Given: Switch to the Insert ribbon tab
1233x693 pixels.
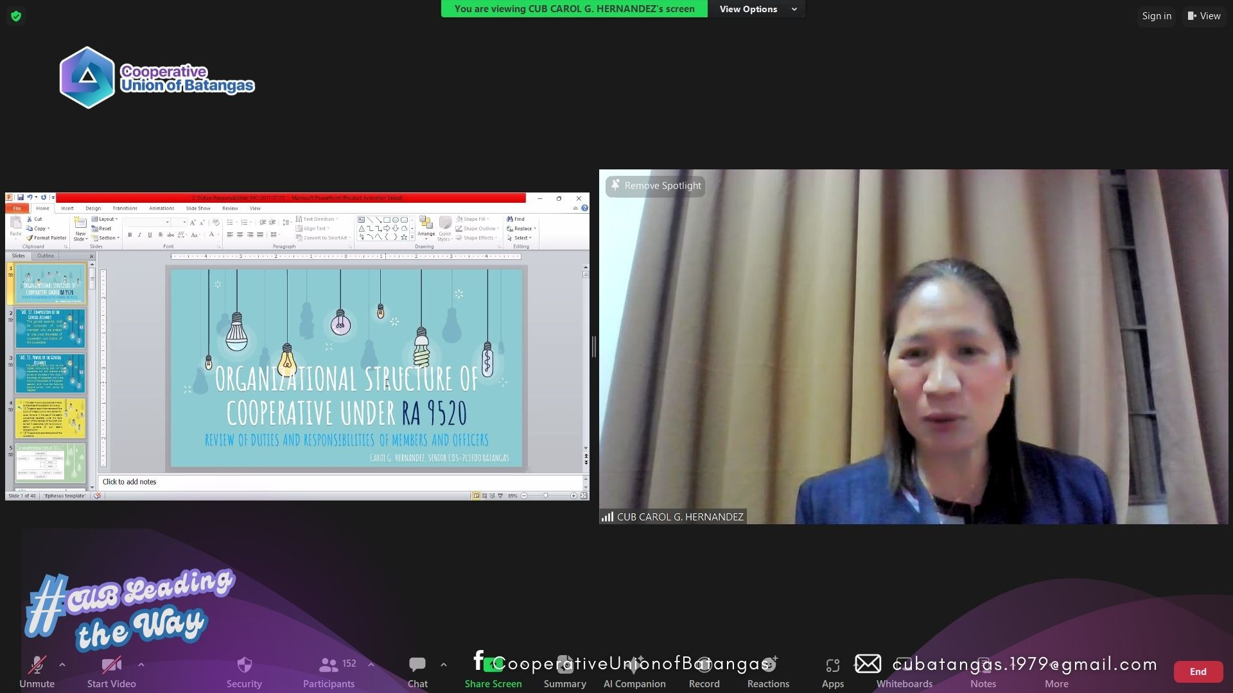Looking at the screenshot, I should (x=67, y=209).
